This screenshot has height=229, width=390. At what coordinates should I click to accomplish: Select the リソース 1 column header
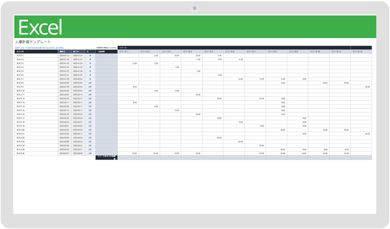pos(128,52)
